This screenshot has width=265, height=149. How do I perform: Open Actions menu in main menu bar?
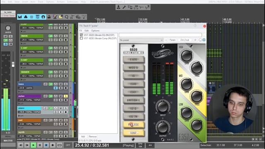tap(61, 2)
